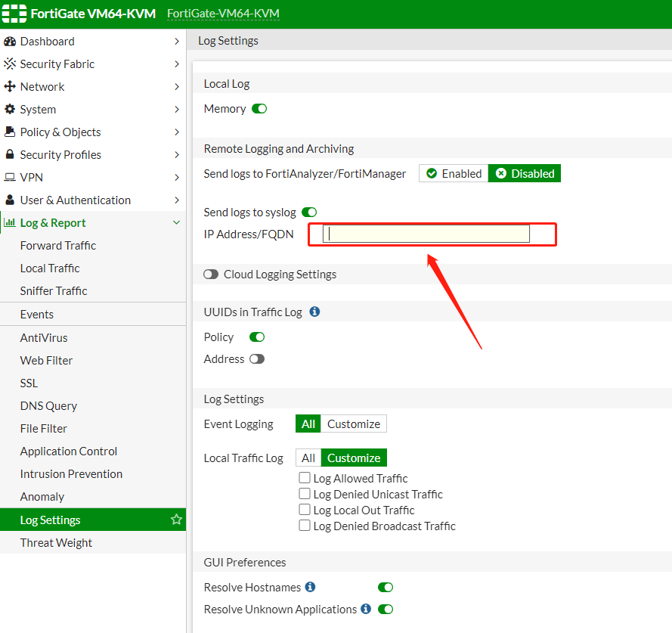Image resolution: width=672 pixels, height=633 pixels.
Task: Open the Forward Traffic log page
Action: pyautogui.click(x=58, y=246)
